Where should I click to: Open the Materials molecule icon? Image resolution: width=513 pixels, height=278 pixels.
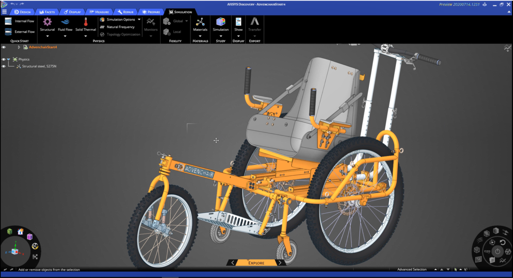point(200,22)
